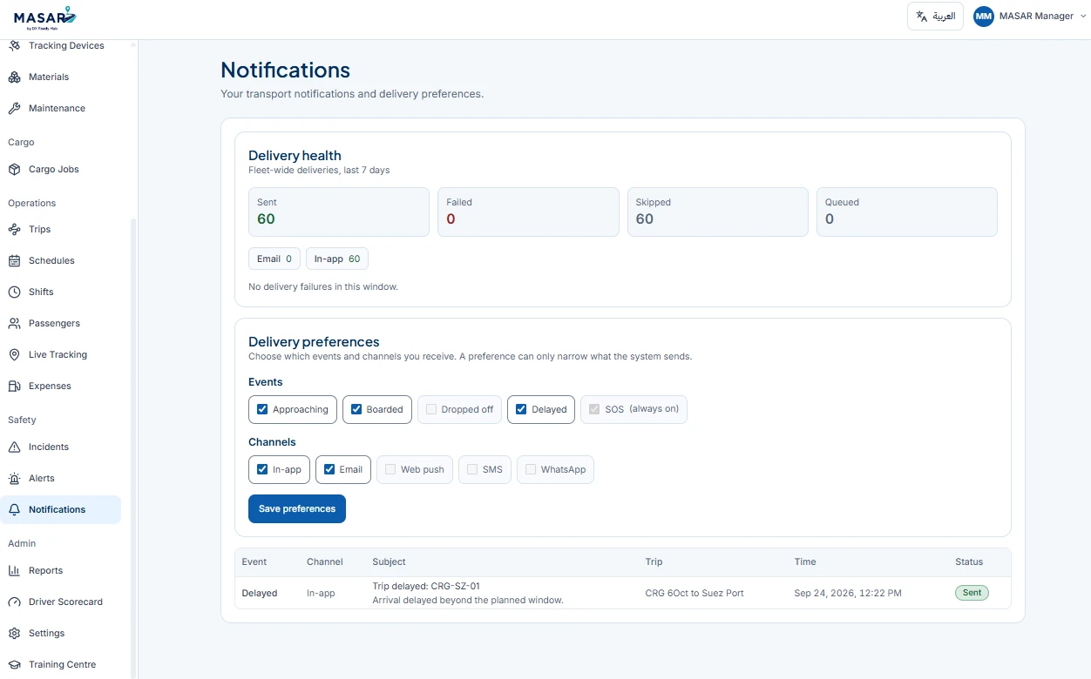
Task: Click the Subject column header
Action: click(x=389, y=561)
